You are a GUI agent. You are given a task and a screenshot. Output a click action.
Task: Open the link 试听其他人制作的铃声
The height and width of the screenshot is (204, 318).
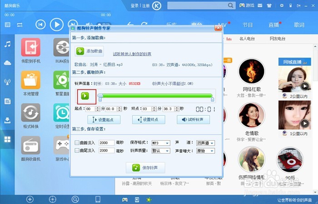point(132,54)
